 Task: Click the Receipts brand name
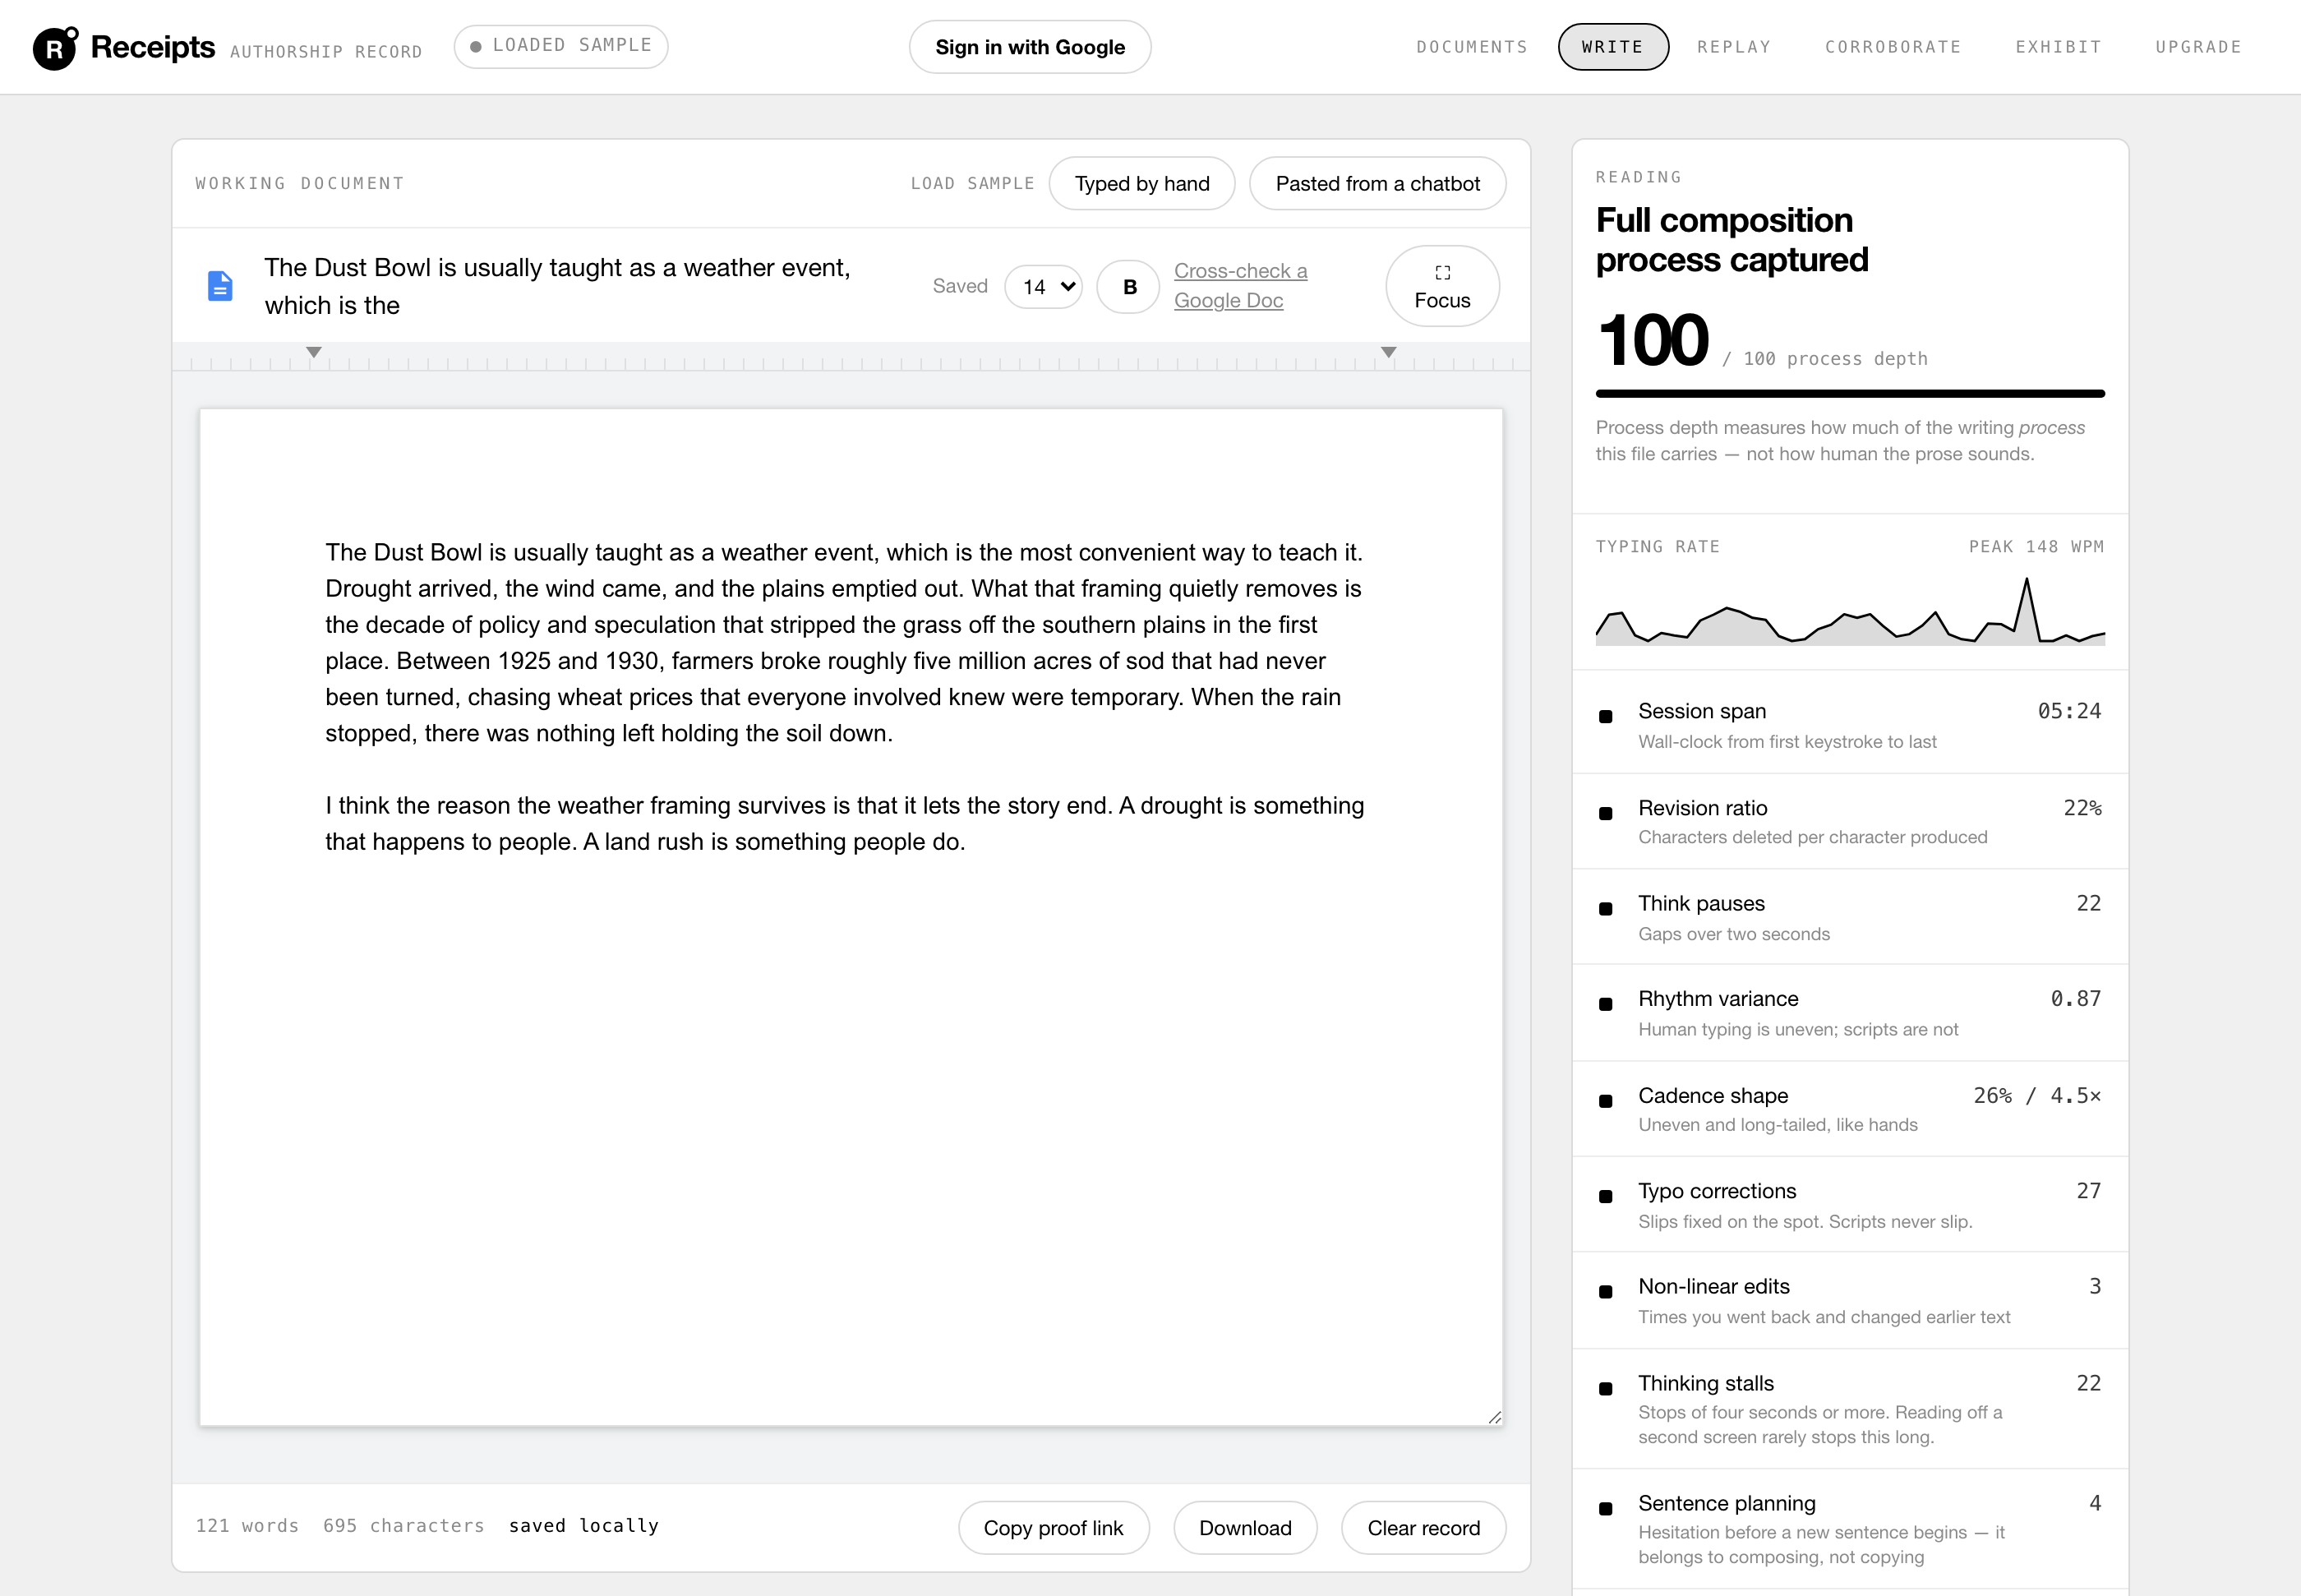coord(153,47)
